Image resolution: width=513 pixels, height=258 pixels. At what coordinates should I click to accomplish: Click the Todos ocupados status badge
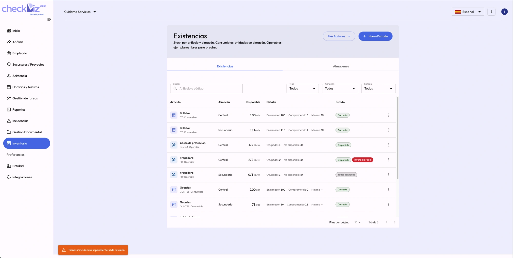pyautogui.click(x=346, y=175)
